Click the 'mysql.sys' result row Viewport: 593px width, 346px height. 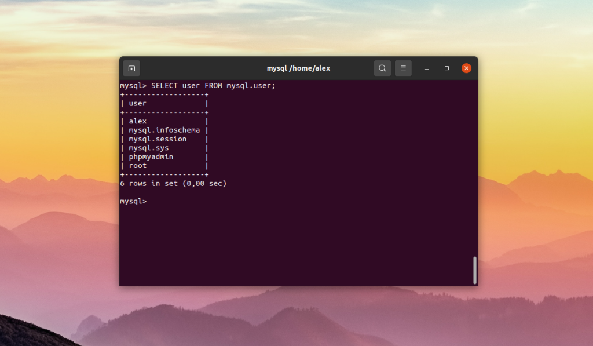(164, 148)
